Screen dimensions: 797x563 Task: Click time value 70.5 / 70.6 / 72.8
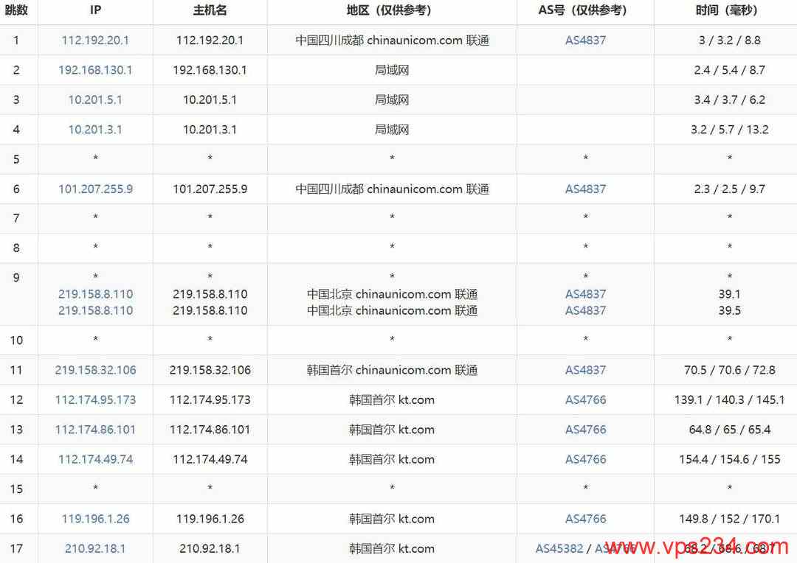[729, 370]
